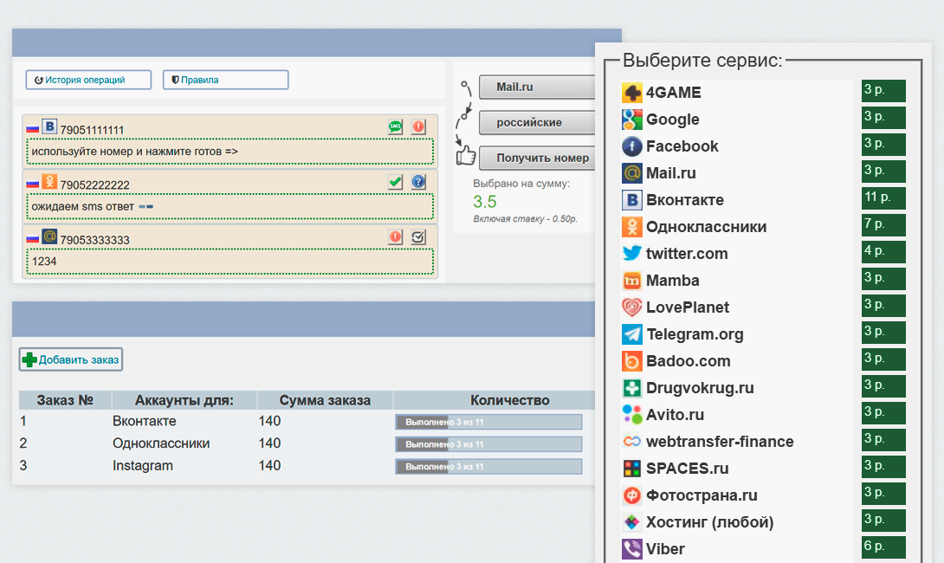Open the Правила button
The height and width of the screenshot is (563, 944).
226,80
